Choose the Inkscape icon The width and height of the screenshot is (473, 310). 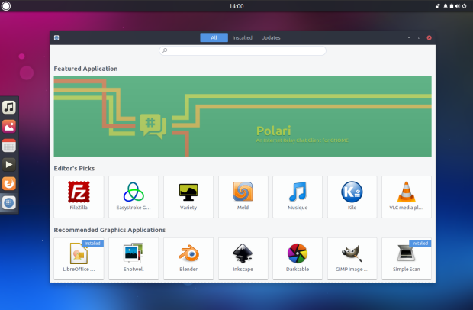pyautogui.click(x=243, y=253)
